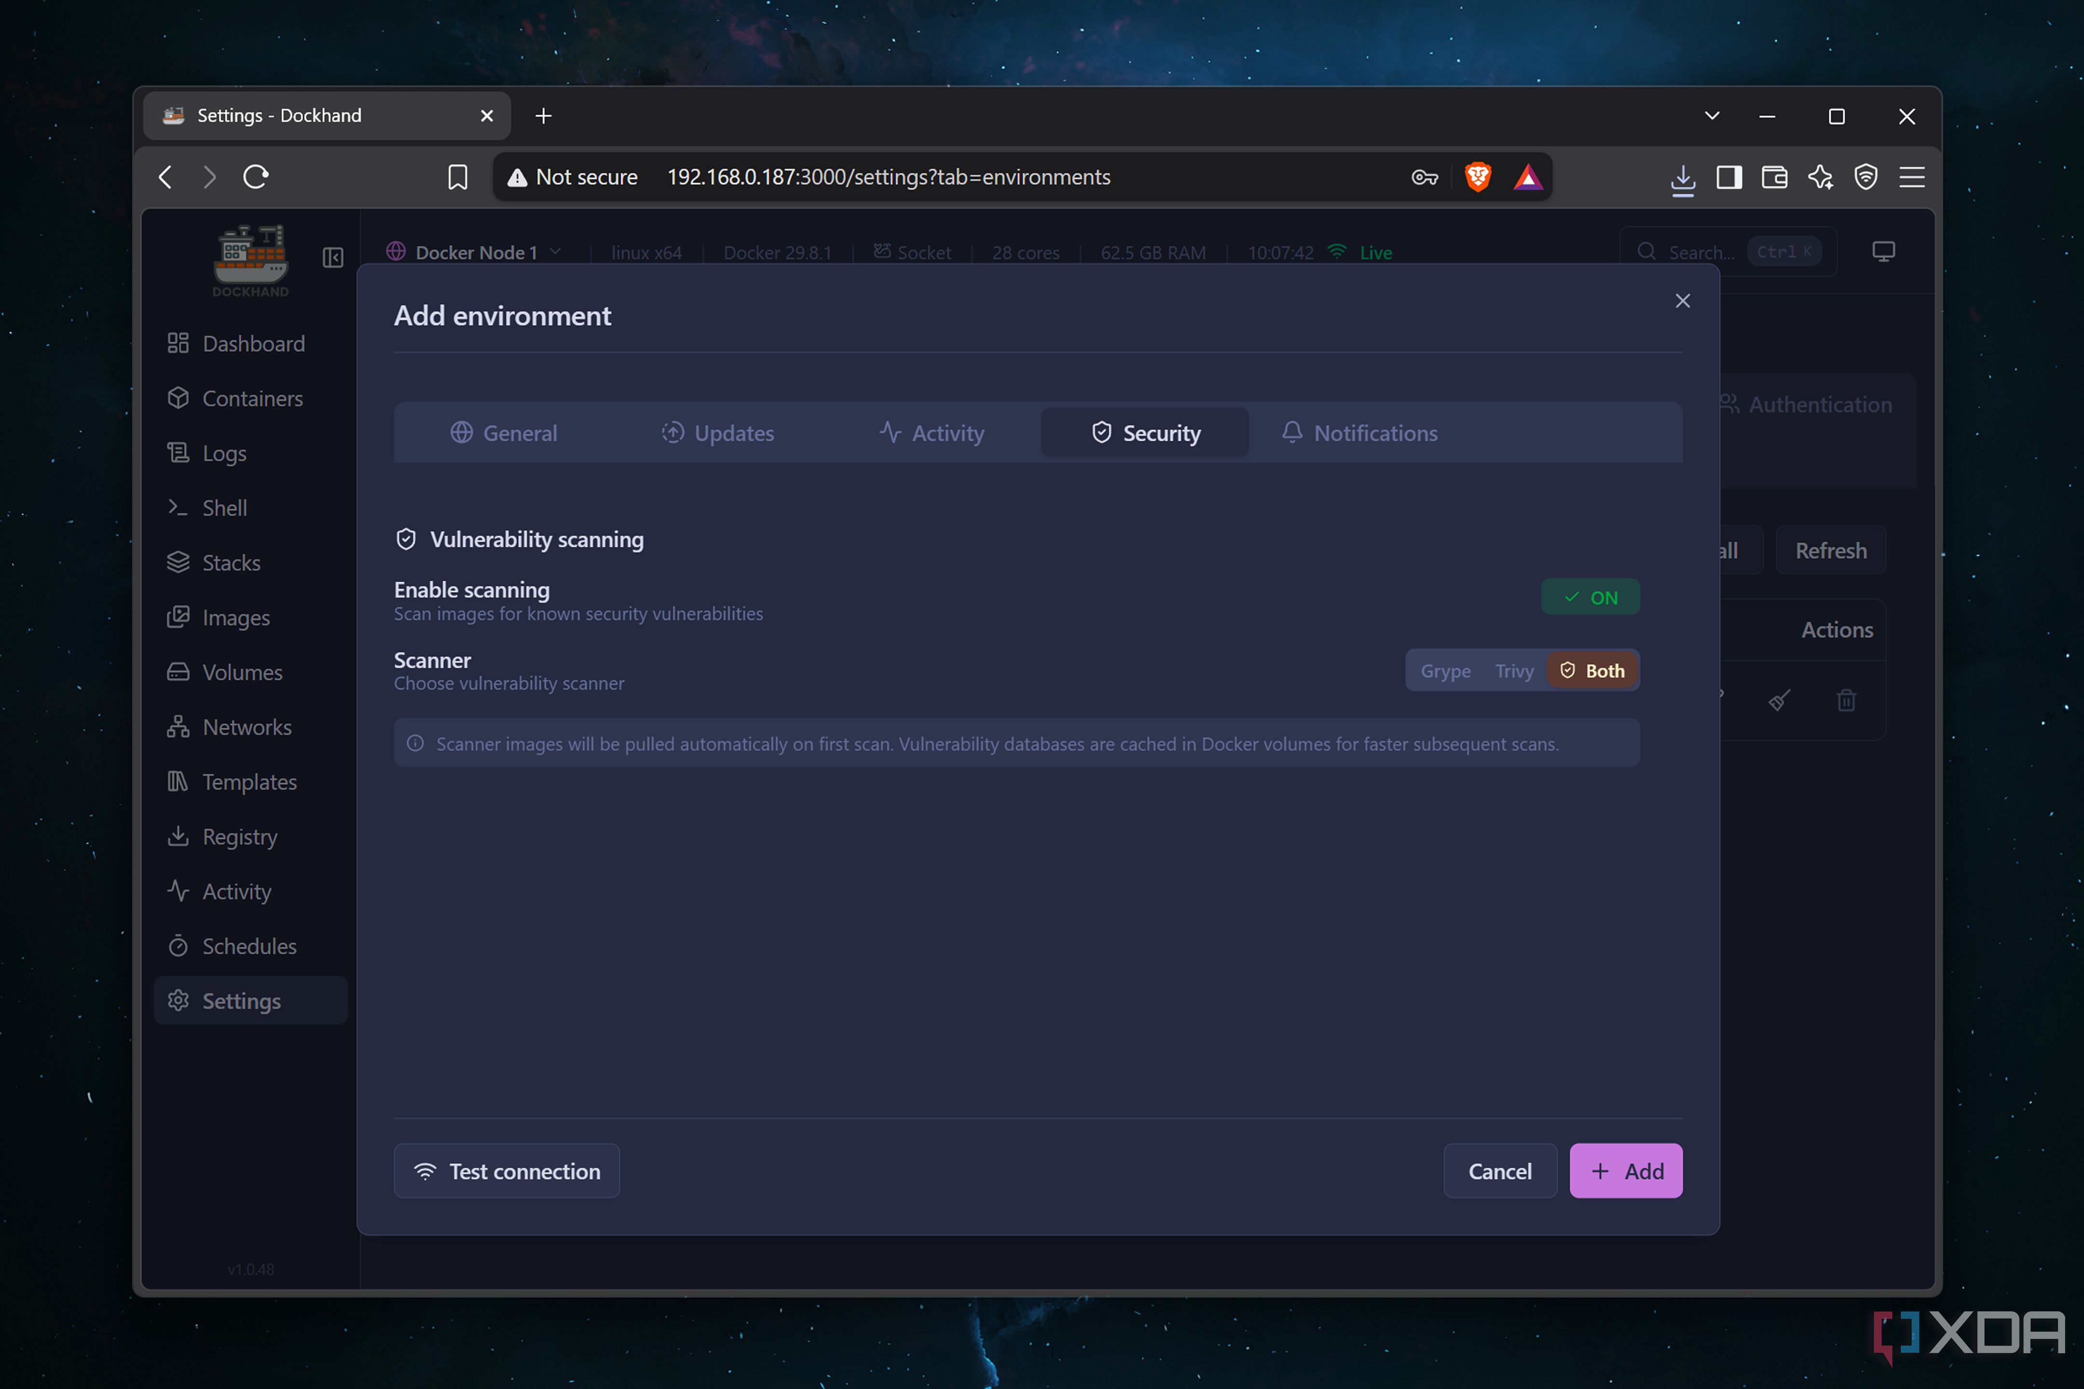Open Registry in sidebar
Screen dimensions: 2084x1389
pyautogui.click(x=251, y=836)
